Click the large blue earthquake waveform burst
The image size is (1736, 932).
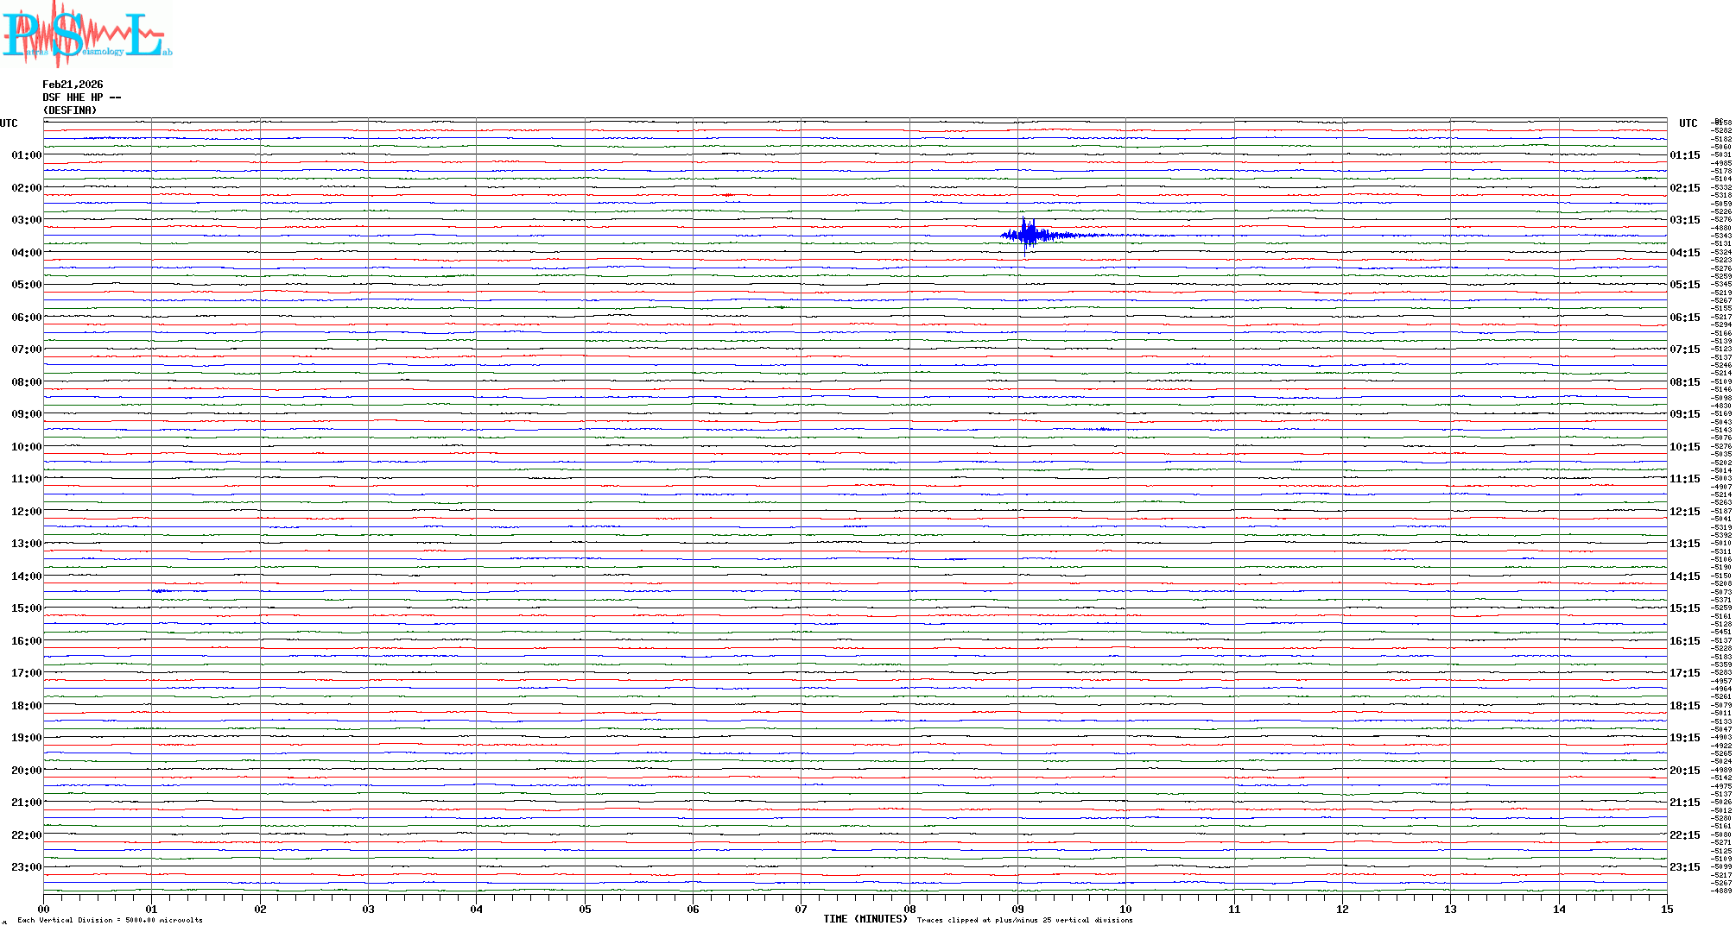click(x=1028, y=234)
